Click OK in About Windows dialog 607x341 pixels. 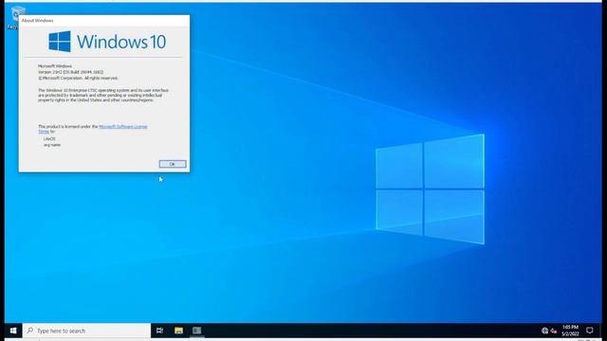tap(173, 164)
